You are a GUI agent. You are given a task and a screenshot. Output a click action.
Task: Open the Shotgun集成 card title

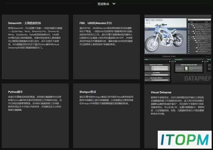tap(88, 92)
